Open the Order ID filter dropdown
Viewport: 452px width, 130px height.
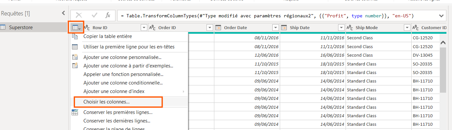point(210,28)
